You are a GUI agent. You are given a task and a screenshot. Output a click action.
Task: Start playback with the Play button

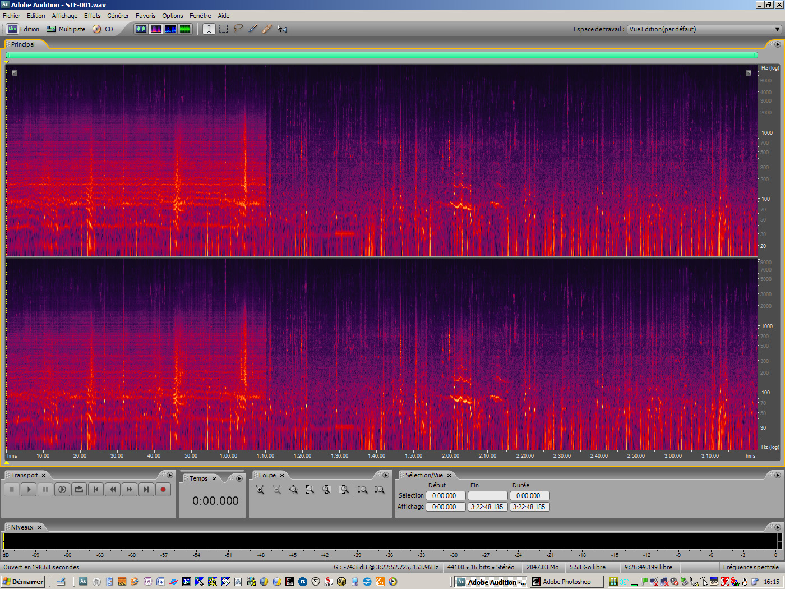[29, 490]
